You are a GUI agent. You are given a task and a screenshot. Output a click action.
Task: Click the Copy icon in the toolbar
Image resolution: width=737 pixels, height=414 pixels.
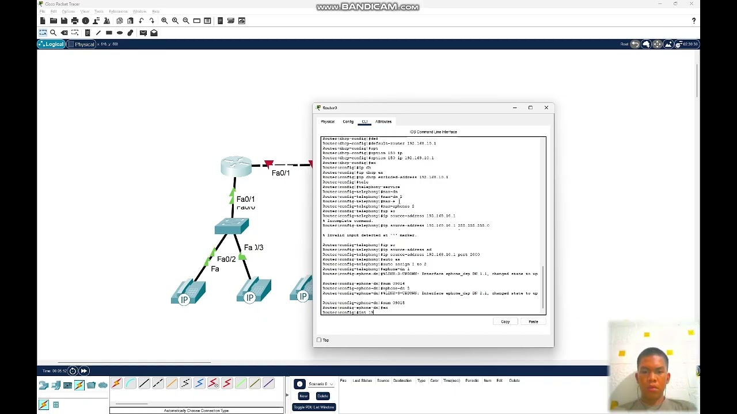pyautogui.click(x=119, y=21)
